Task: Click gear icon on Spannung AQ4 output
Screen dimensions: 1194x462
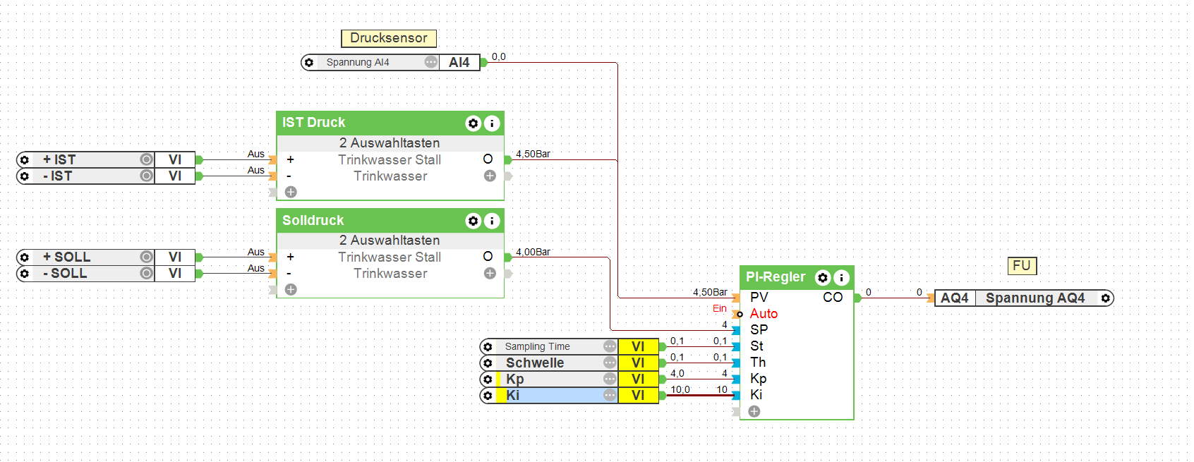Action: point(1105,298)
